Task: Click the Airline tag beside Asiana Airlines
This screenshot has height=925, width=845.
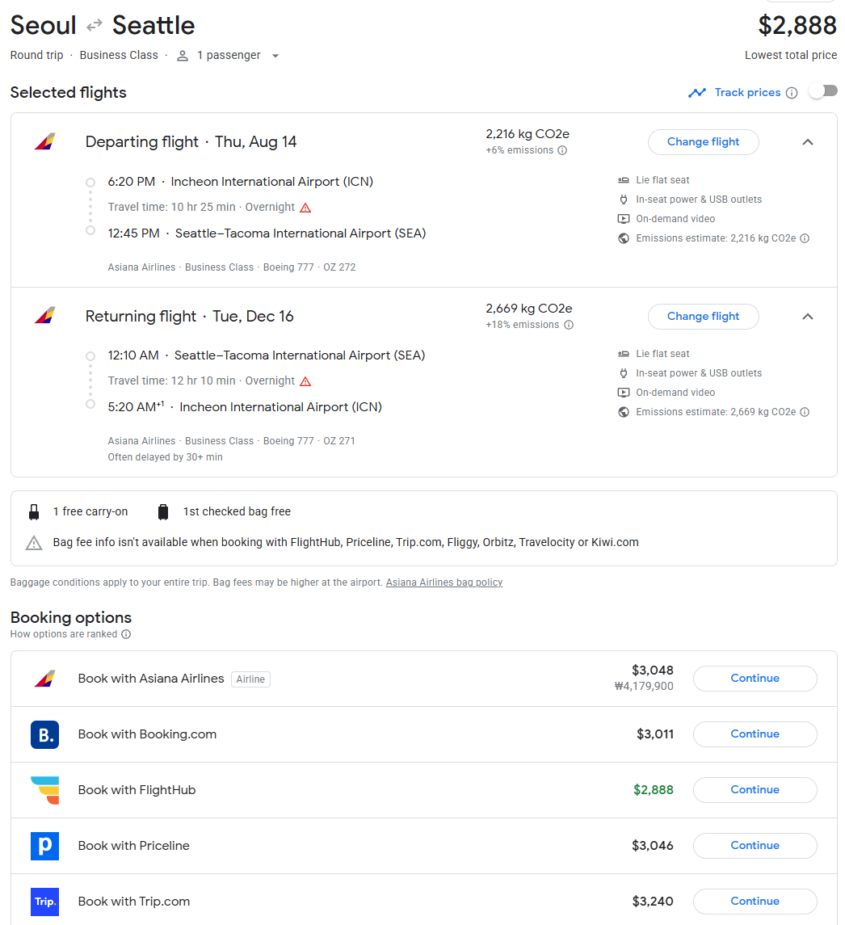Action: (x=250, y=679)
